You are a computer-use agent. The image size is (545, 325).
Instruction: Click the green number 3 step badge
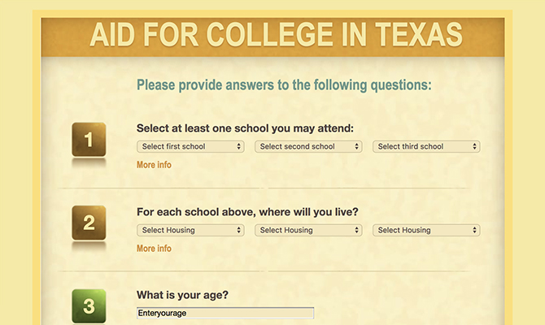89,306
